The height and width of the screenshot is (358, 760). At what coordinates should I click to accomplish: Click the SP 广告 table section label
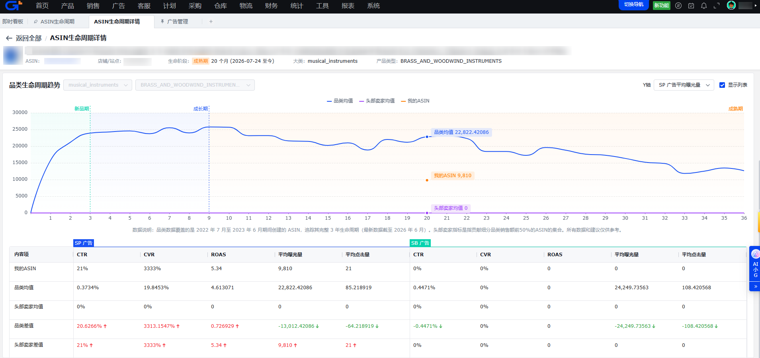[84, 243]
